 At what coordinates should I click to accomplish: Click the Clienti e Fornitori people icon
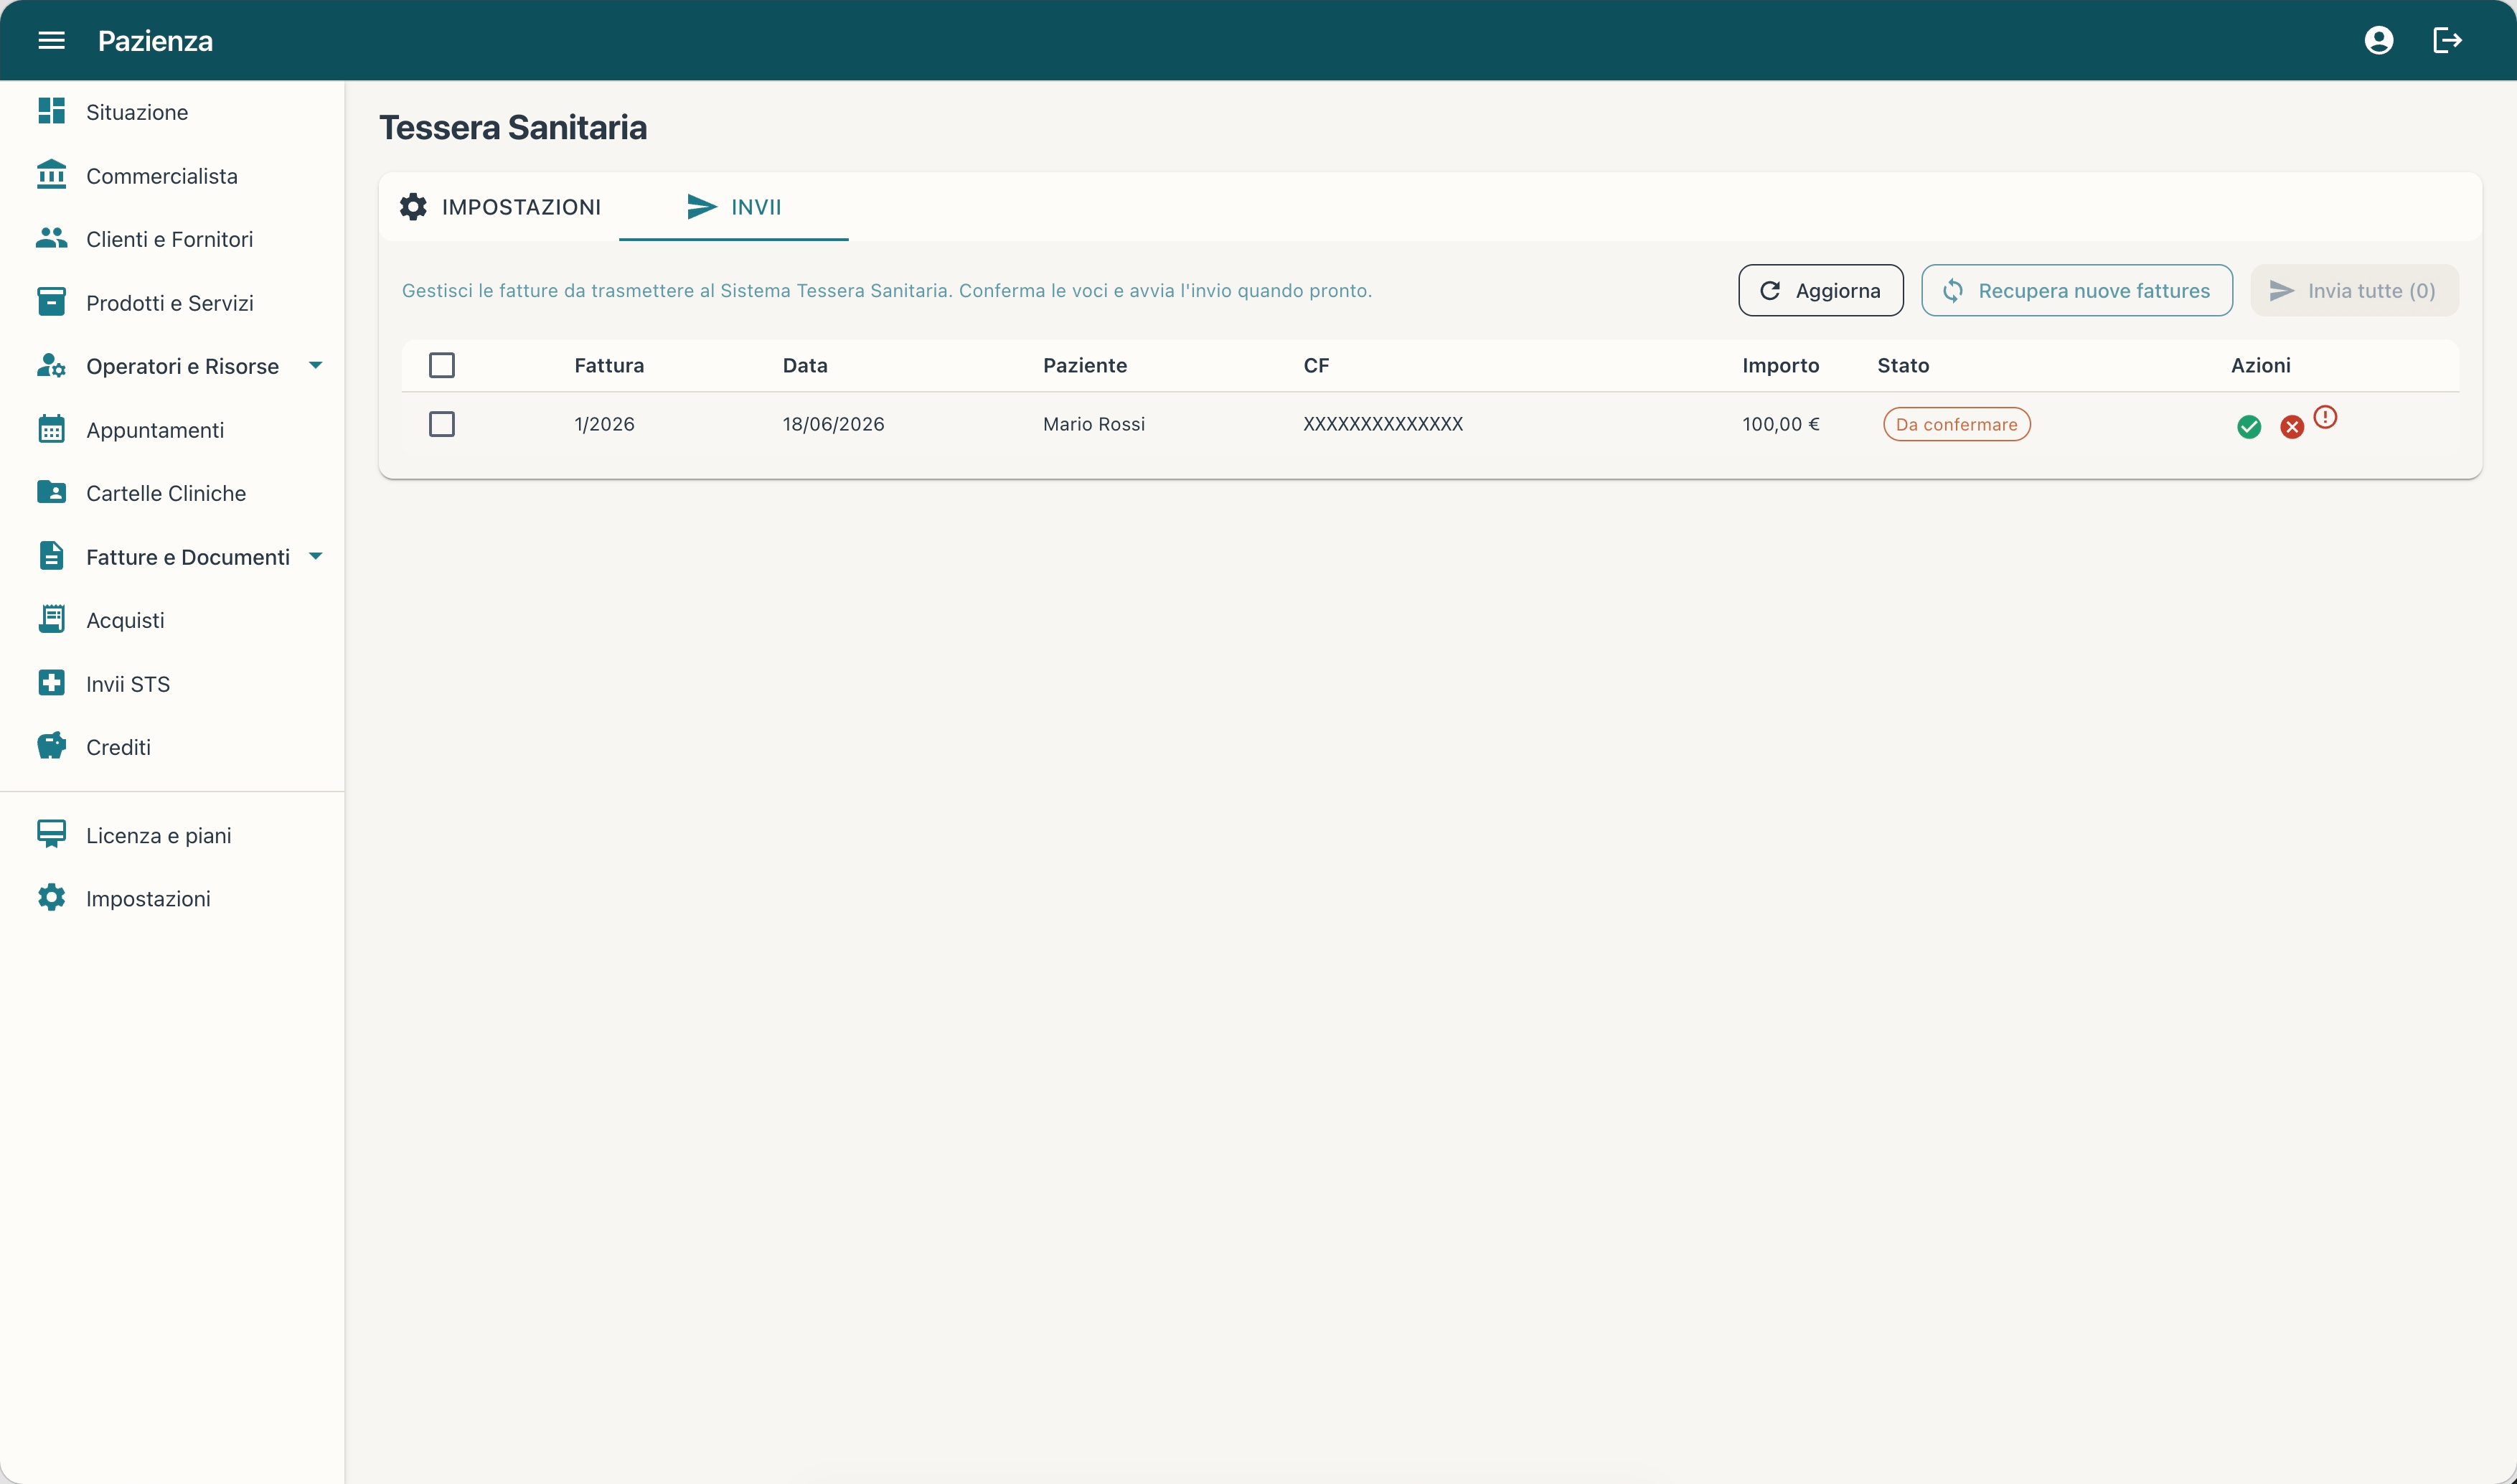pyautogui.click(x=51, y=238)
